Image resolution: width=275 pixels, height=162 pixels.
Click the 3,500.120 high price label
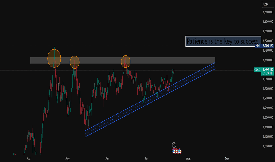click(x=268, y=46)
